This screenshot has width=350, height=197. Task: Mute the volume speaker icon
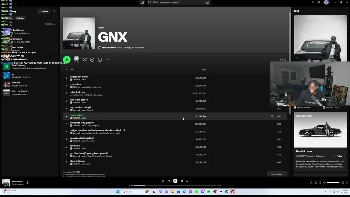(x=325, y=182)
